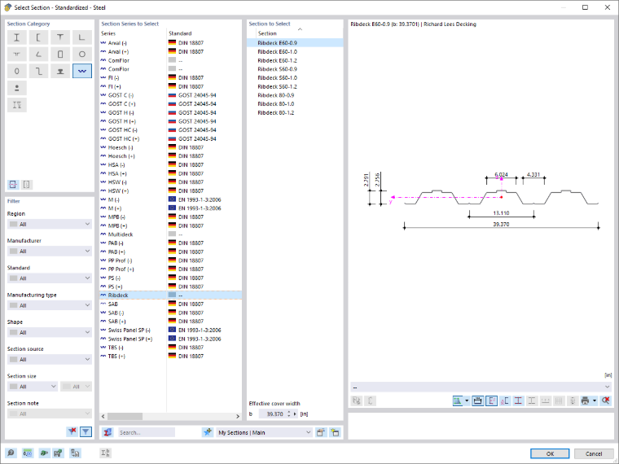Select the rail section category icon

60,72
